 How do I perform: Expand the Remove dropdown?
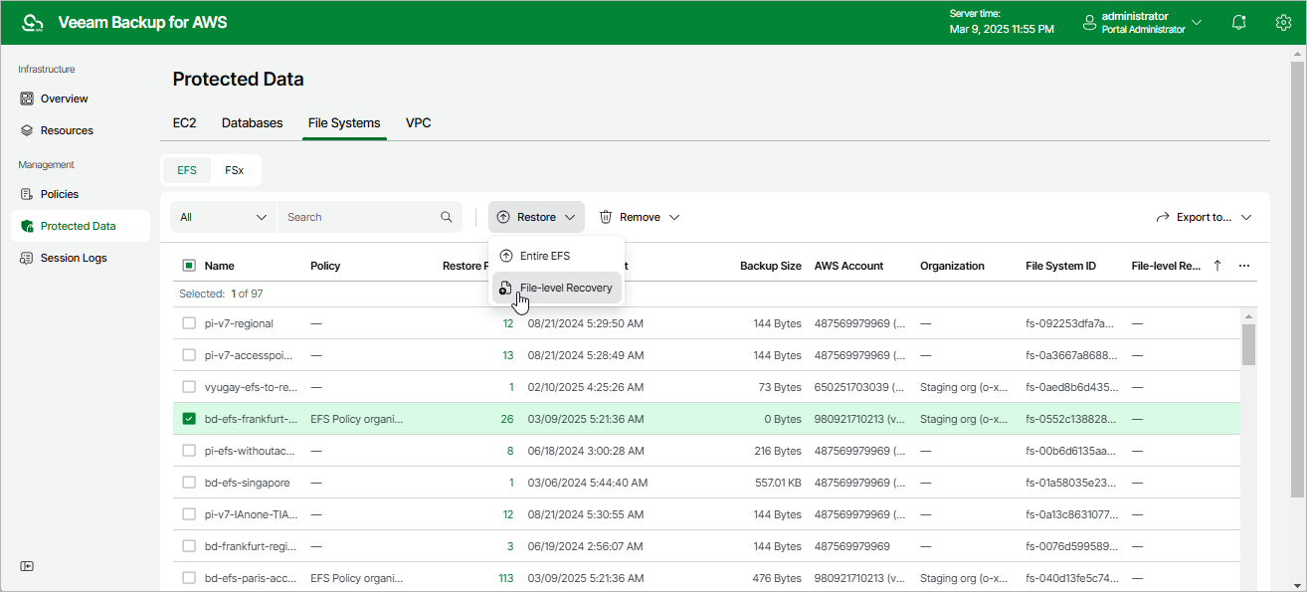pos(639,217)
